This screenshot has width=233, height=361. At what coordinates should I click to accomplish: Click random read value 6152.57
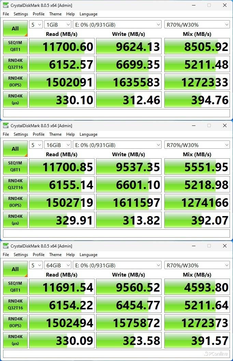(x=62, y=64)
